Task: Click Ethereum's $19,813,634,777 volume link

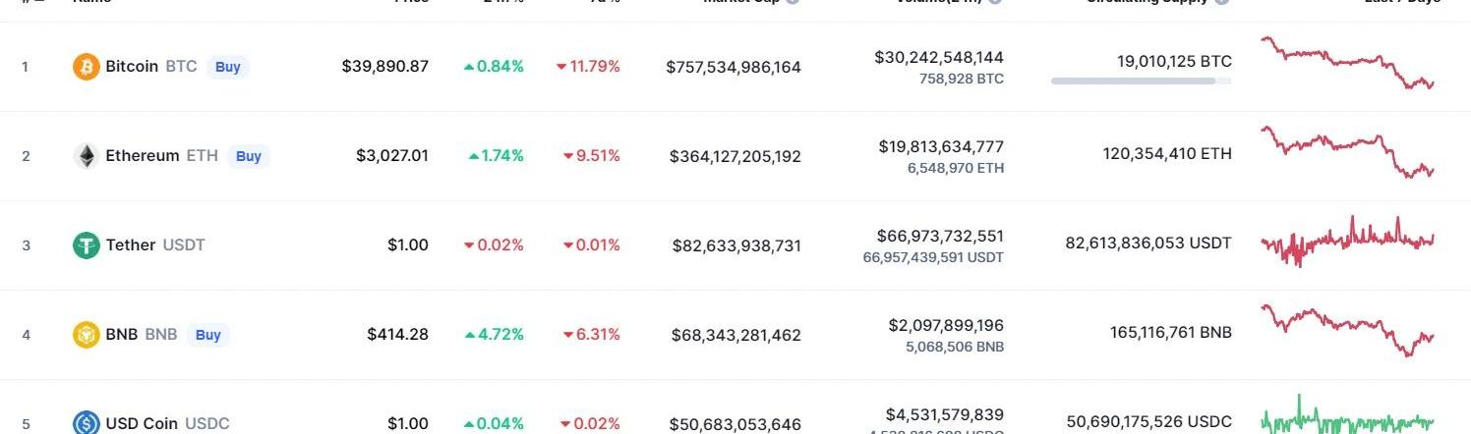Action: click(x=941, y=146)
